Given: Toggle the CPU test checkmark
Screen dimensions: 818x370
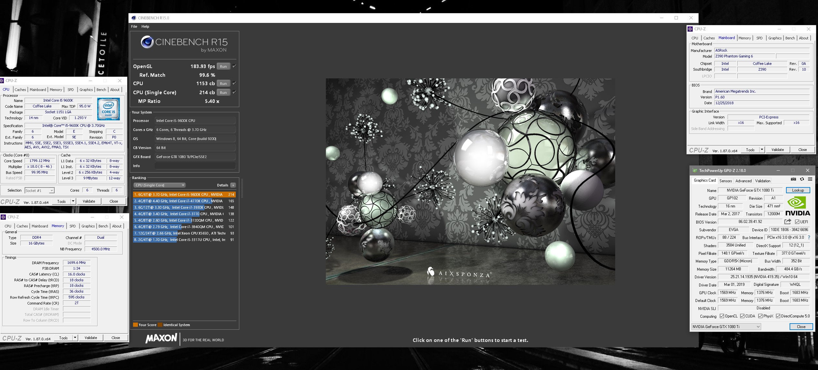Looking at the screenshot, I should tap(234, 83).
